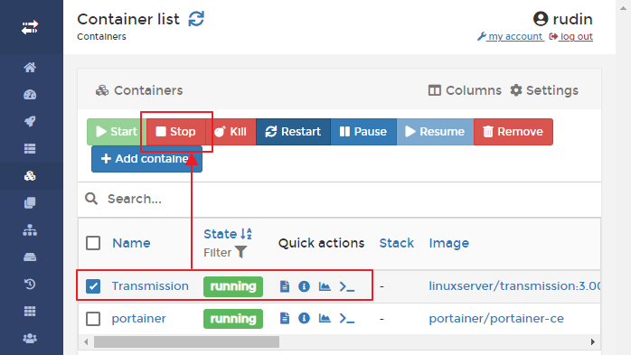Open Users group icon in sidebar
The height and width of the screenshot is (355, 631).
[30, 339]
